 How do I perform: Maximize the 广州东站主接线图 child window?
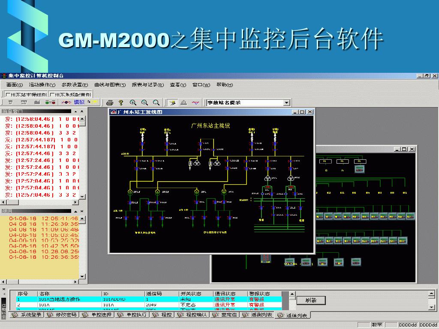click(302, 112)
